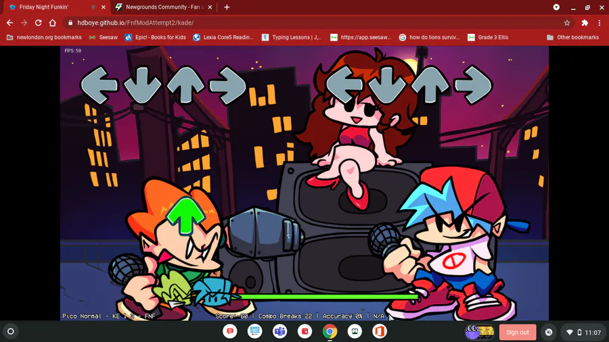Click the green up arrow note

(185, 216)
